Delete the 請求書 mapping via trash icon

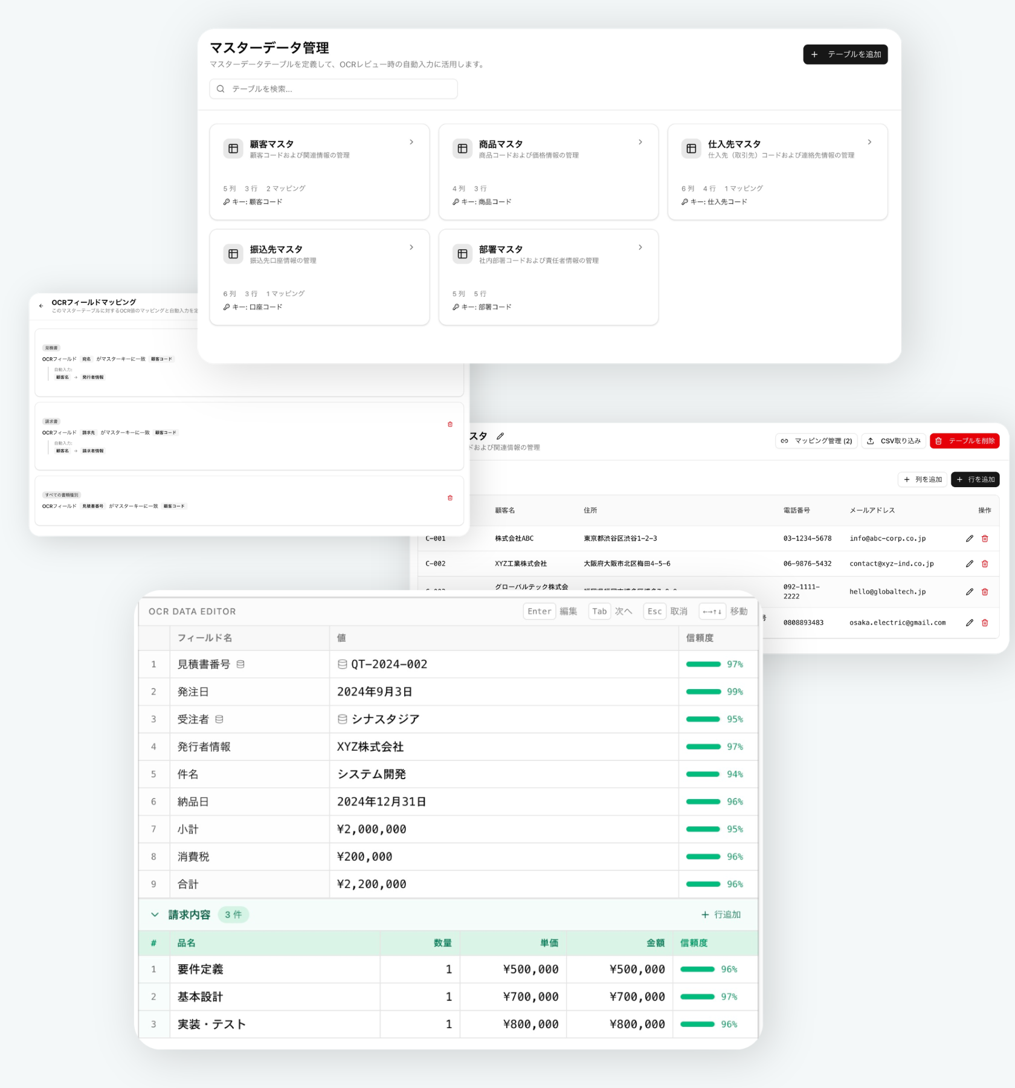point(449,424)
